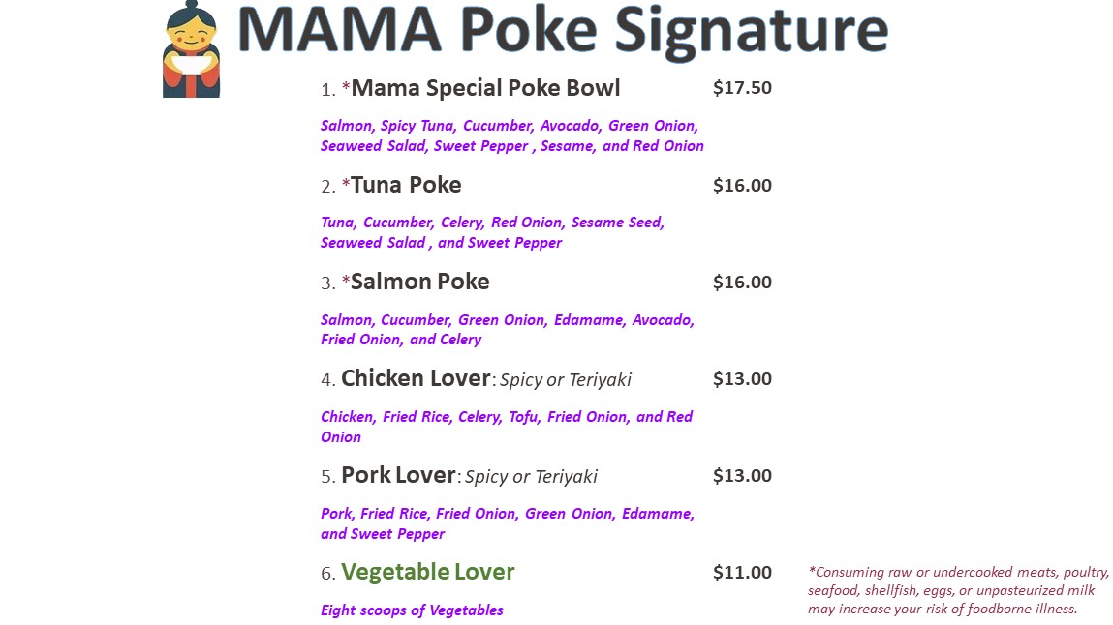
Task: Click the Tuna Poke ingredients text
Action: 492,232
